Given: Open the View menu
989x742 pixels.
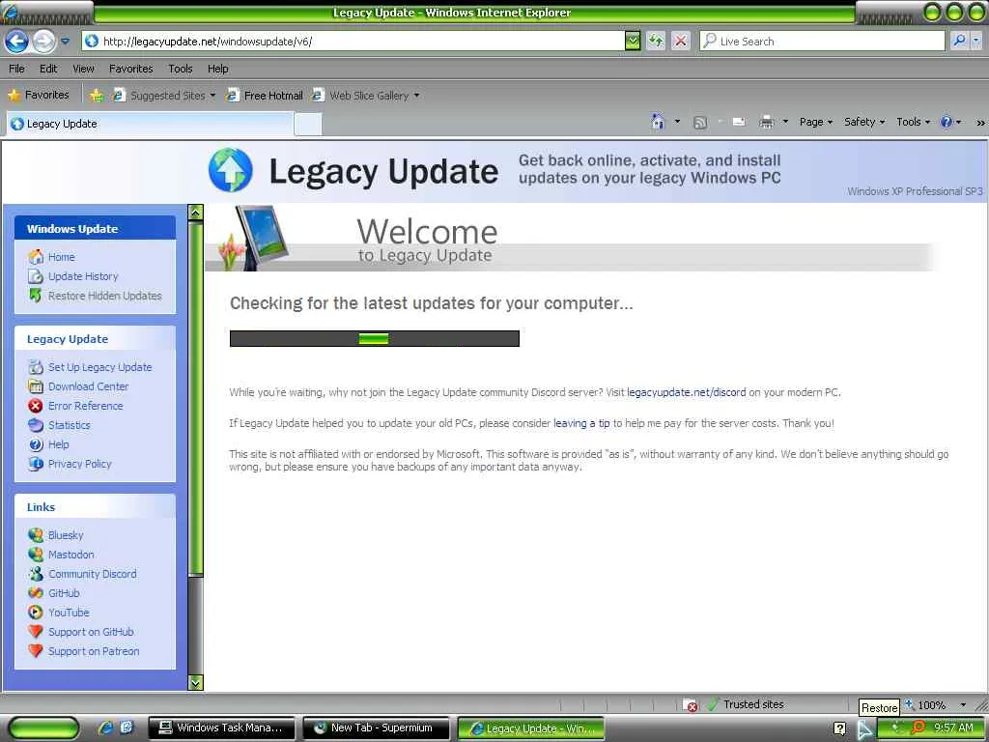Looking at the screenshot, I should (83, 69).
